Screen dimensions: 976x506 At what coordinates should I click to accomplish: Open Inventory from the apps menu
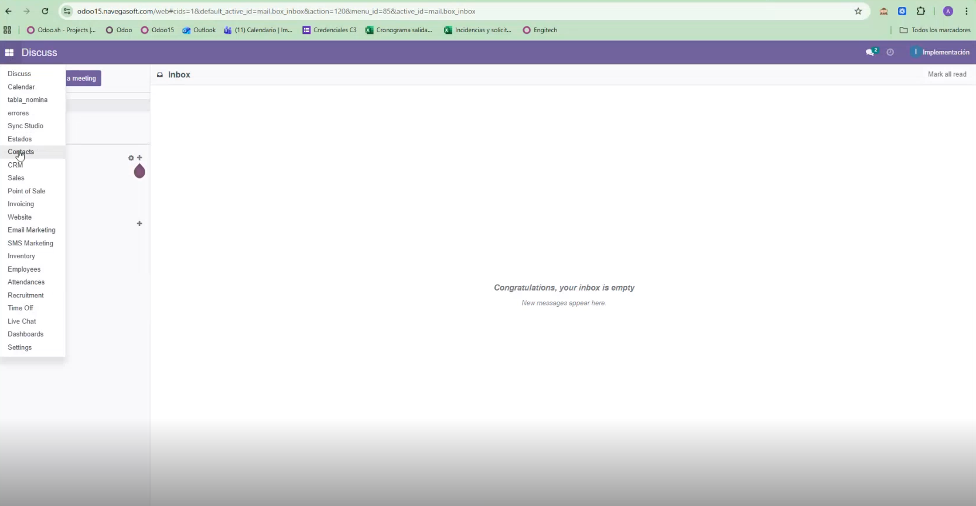tap(21, 256)
